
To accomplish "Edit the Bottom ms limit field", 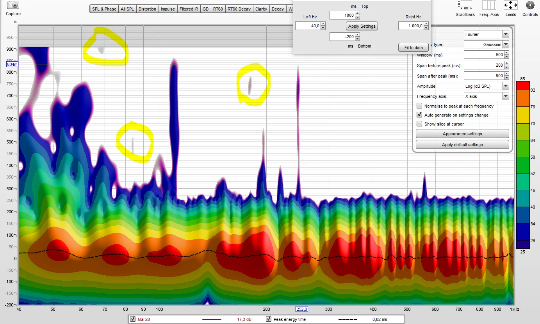I will pyautogui.click(x=342, y=37).
